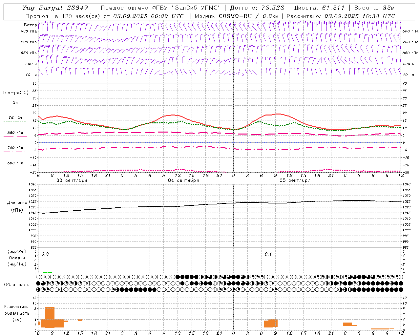The width and height of the screenshot is (420, 336).
Task: Click the tallest orange convective cloud bar
Action: point(50,317)
